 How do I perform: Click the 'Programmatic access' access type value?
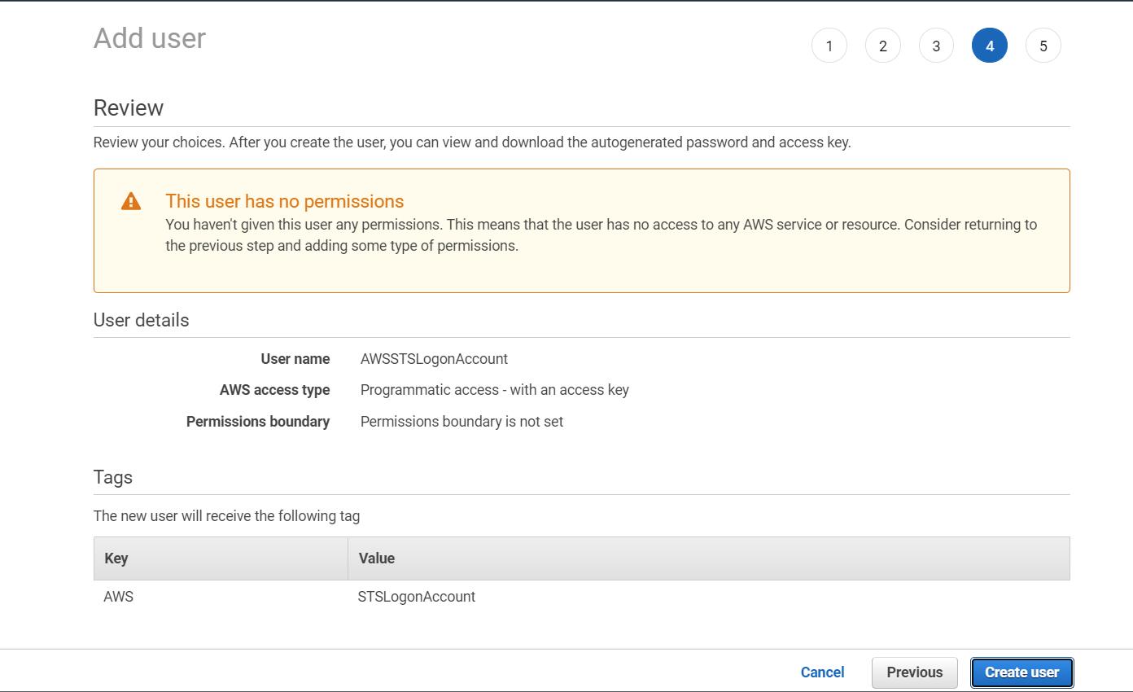tap(494, 389)
